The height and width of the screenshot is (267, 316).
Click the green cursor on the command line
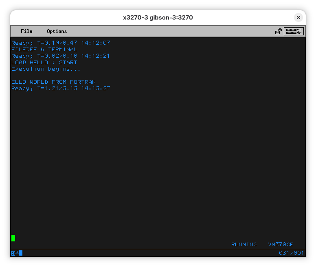coord(13,238)
